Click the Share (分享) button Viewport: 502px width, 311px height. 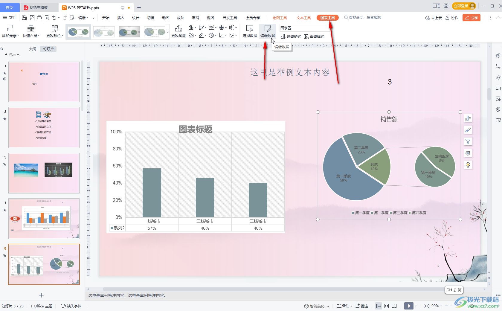tap(472, 18)
